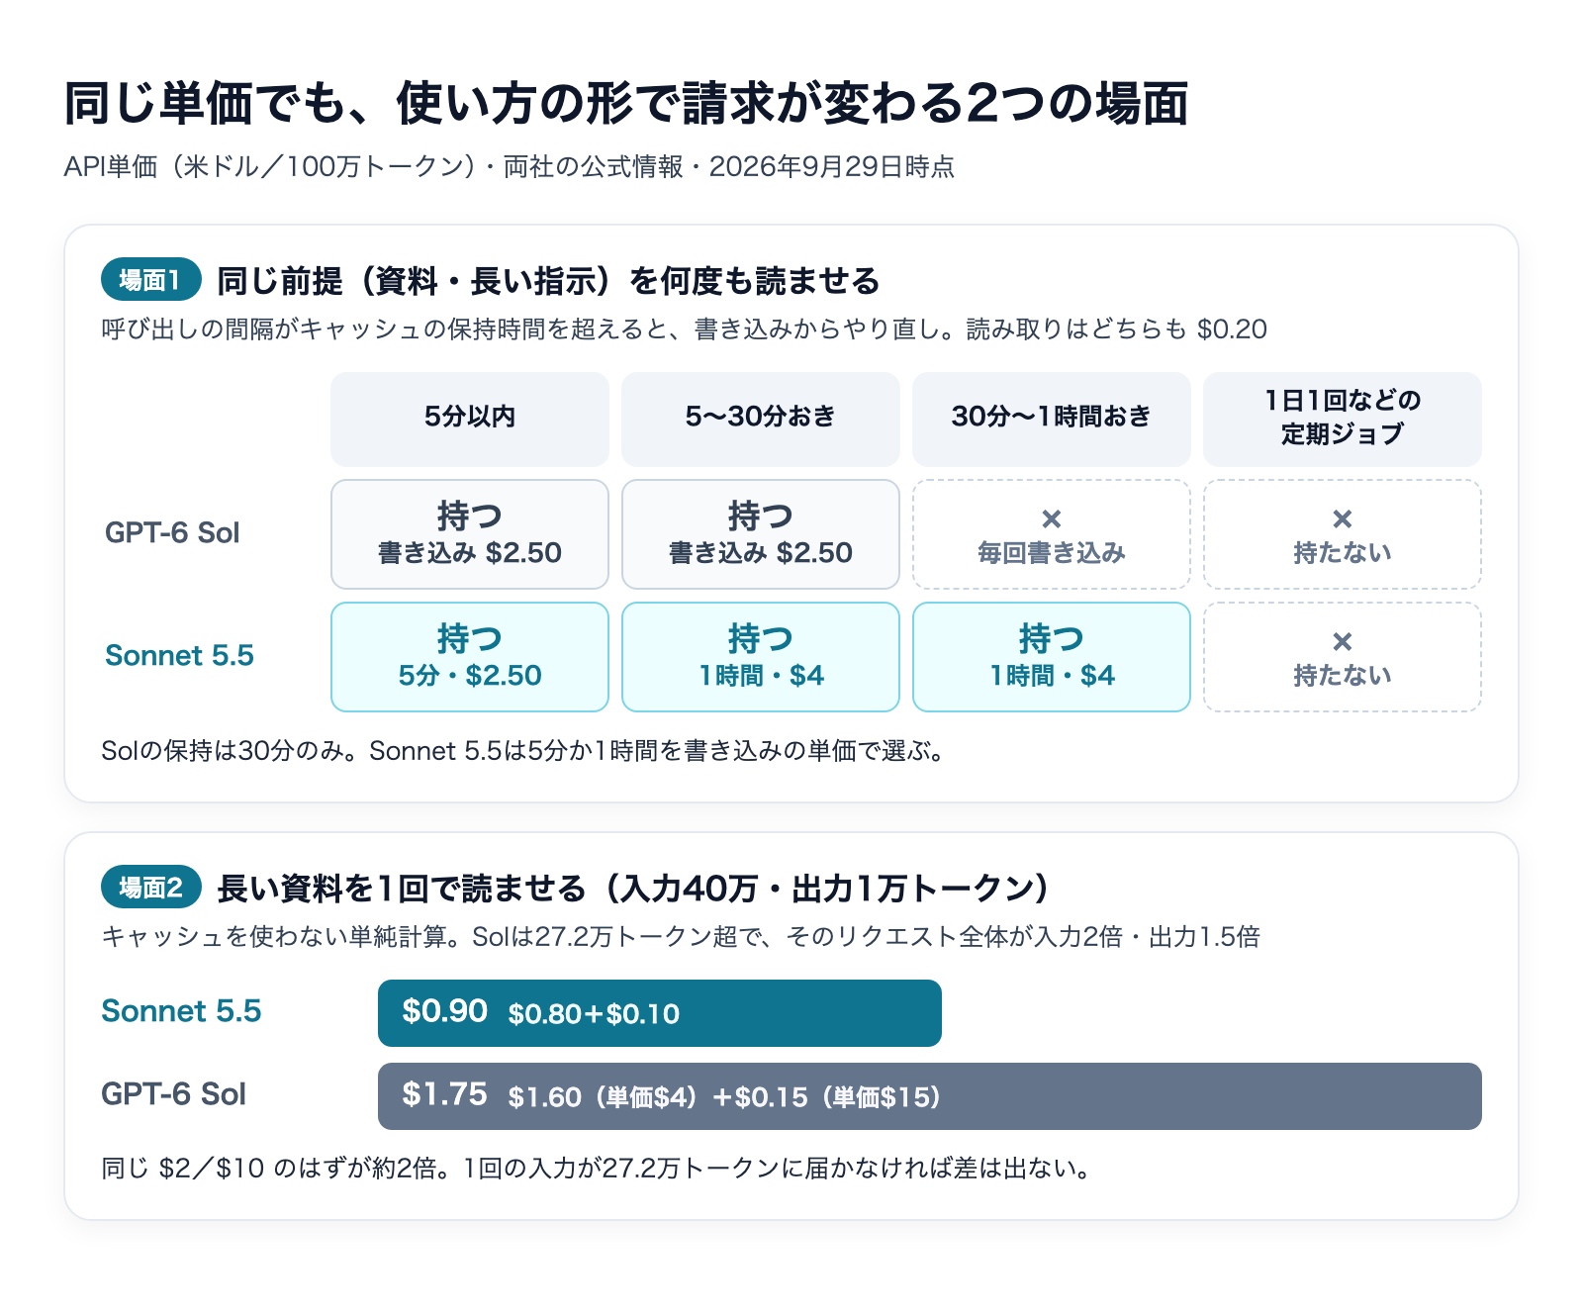Click the subtitle starting with API単価

point(510,166)
